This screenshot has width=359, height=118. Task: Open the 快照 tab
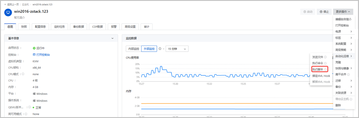pos(24,27)
